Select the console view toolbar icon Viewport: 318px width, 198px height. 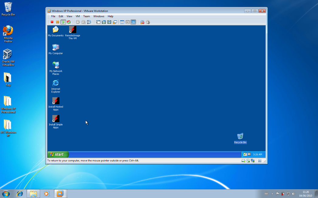(133, 22)
